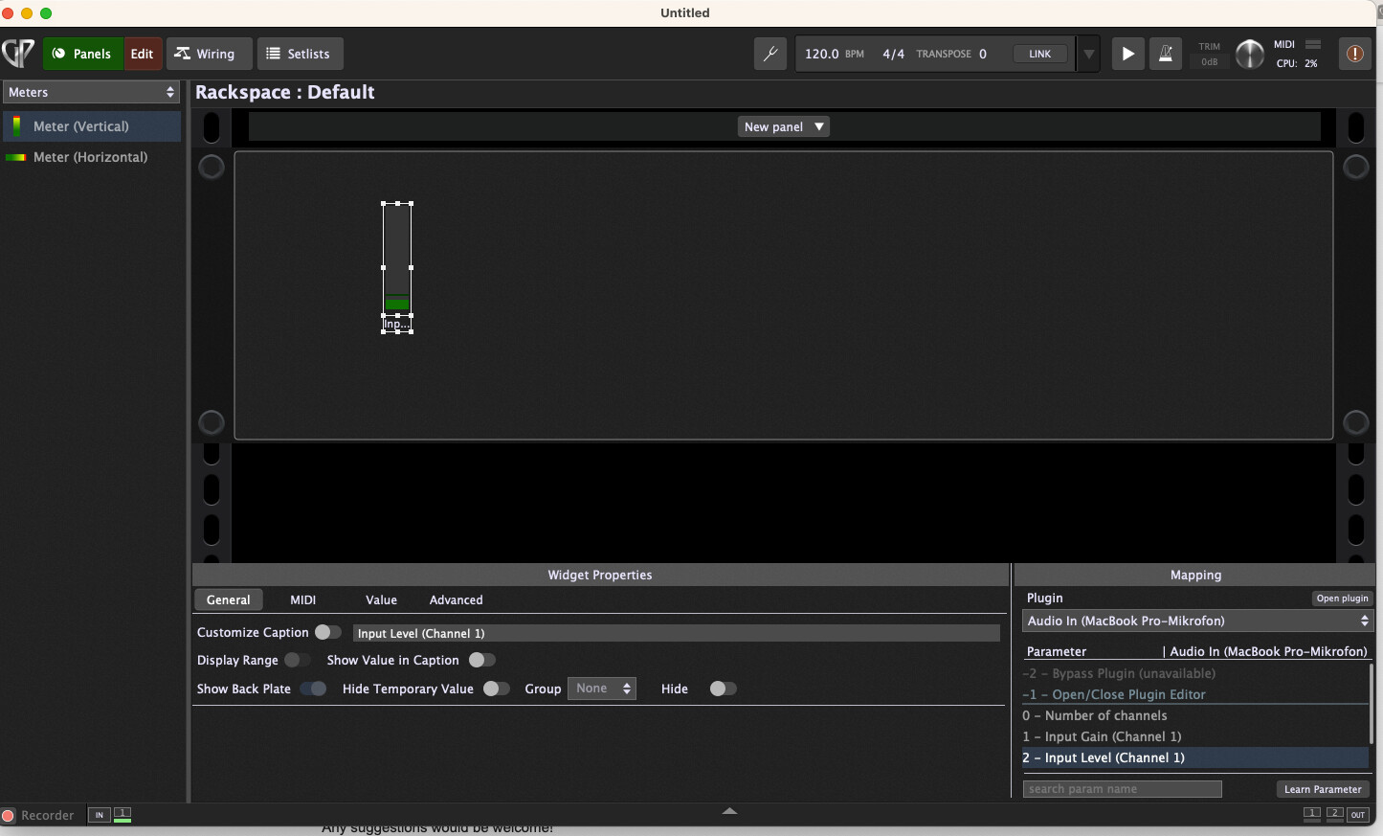Click the Open plugin button
This screenshot has width=1383, height=836.
click(x=1342, y=599)
